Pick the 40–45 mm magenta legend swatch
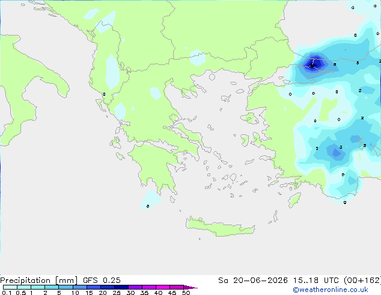The height and width of the screenshot is (295, 381). [163, 287]
